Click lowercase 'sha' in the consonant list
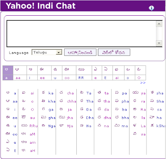The image size is (166, 159). (x=160, y=93)
